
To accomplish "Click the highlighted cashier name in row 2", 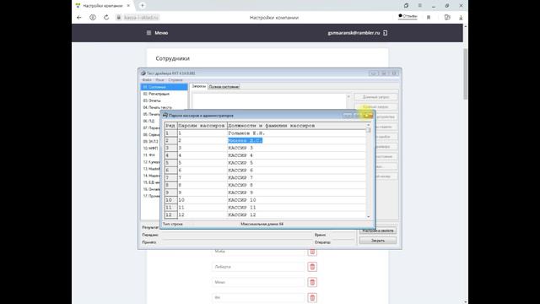I will 246,141.
